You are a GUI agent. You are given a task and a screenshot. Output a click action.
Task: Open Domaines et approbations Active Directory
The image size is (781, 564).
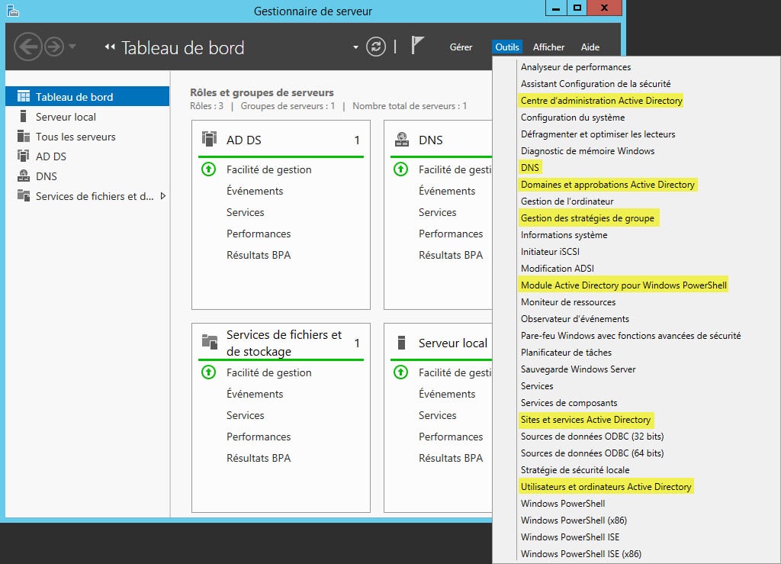click(x=608, y=185)
